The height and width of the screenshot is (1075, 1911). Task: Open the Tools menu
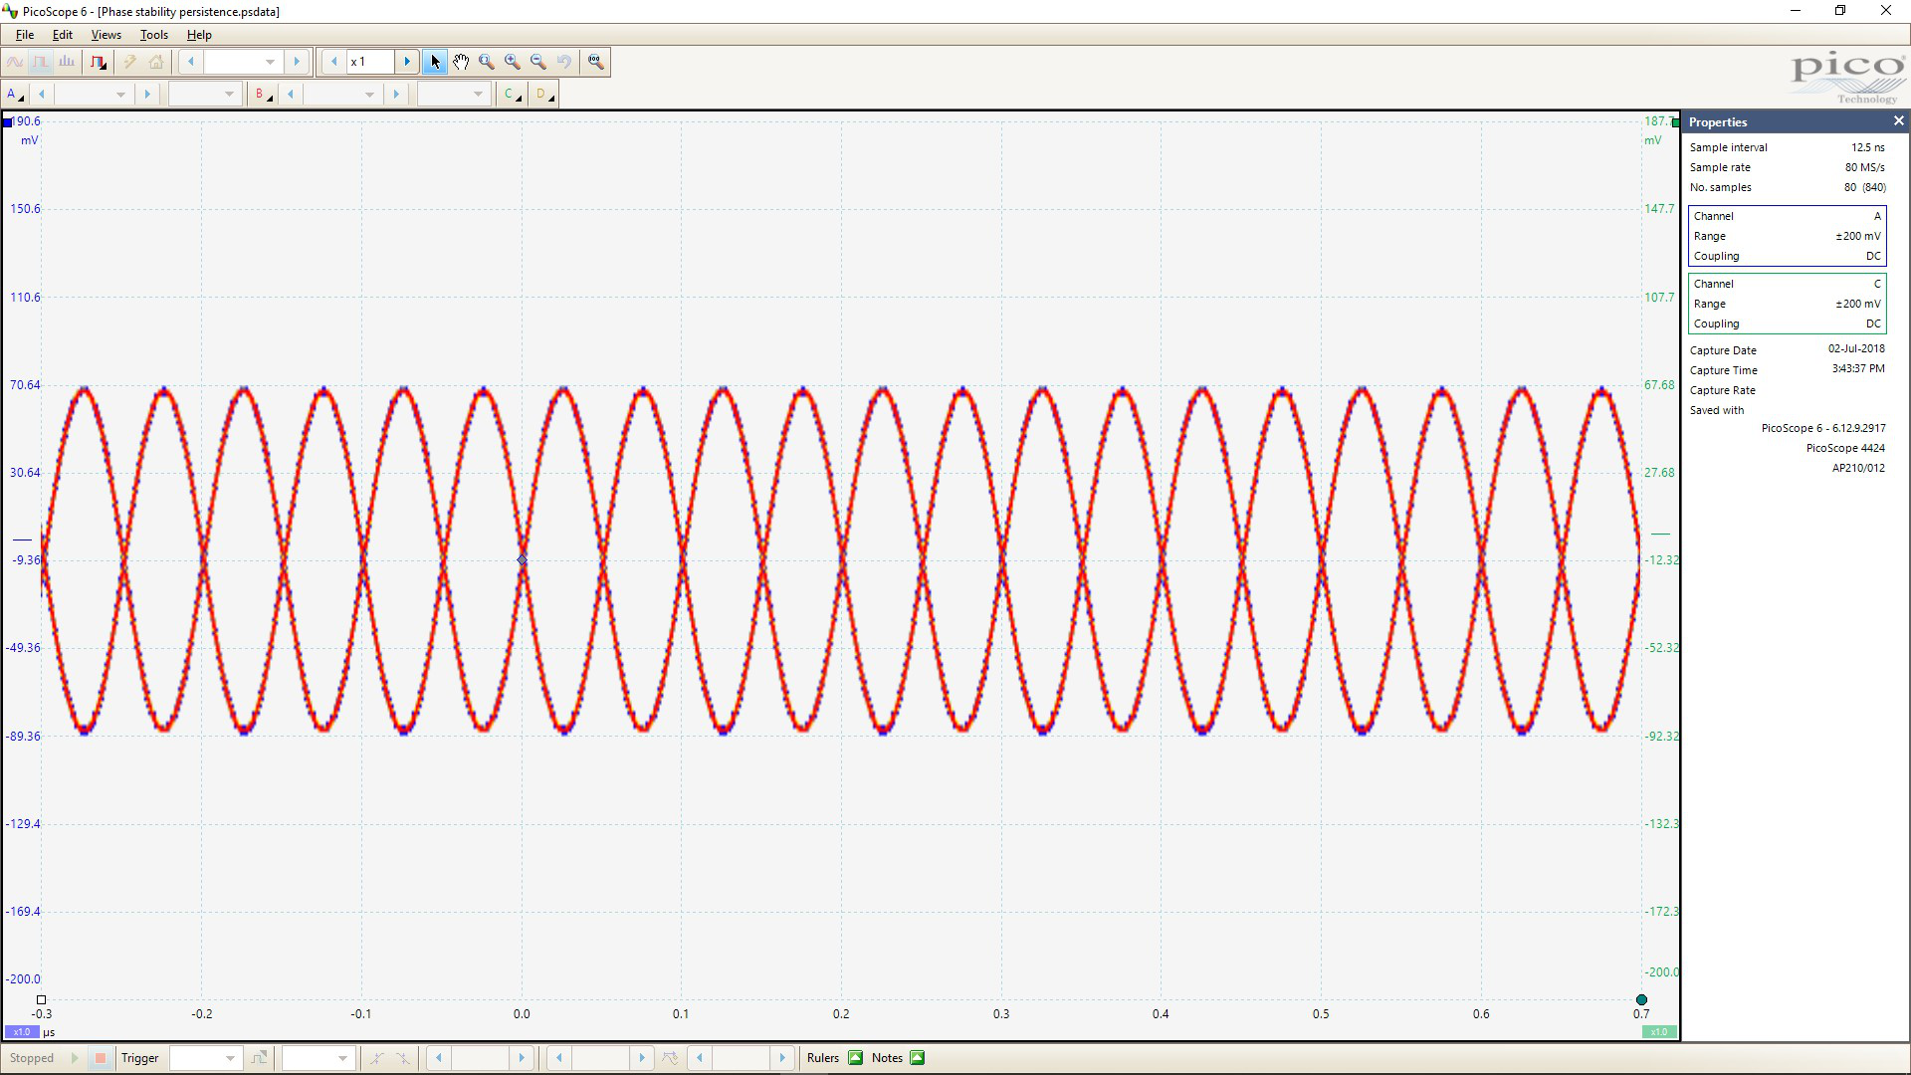pos(154,35)
